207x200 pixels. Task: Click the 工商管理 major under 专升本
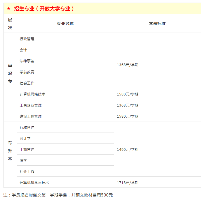coord(27,149)
